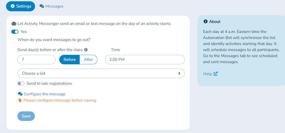
Task: Open the Settings tab
Action: pyautogui.click(x=20, y=6)
